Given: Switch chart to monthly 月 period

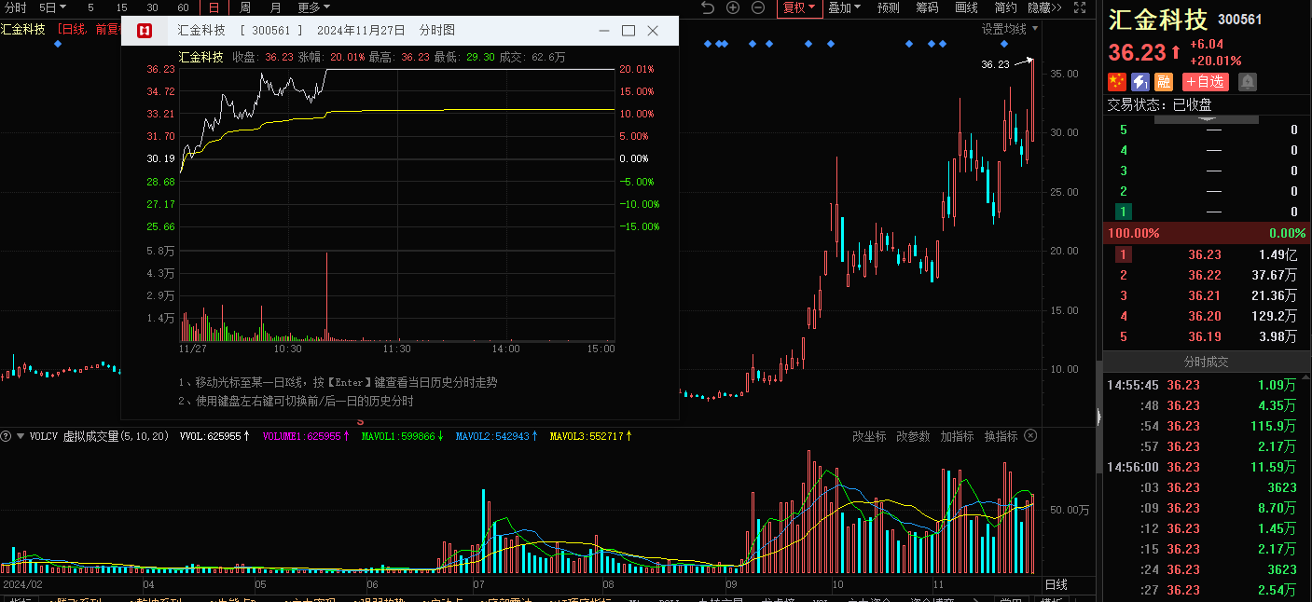Looking at the screenshot, I should pos(275,7).
